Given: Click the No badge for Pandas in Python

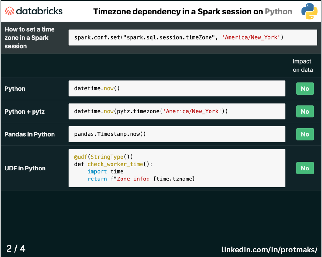Looking at the screenshot, I should coord(305,134).
